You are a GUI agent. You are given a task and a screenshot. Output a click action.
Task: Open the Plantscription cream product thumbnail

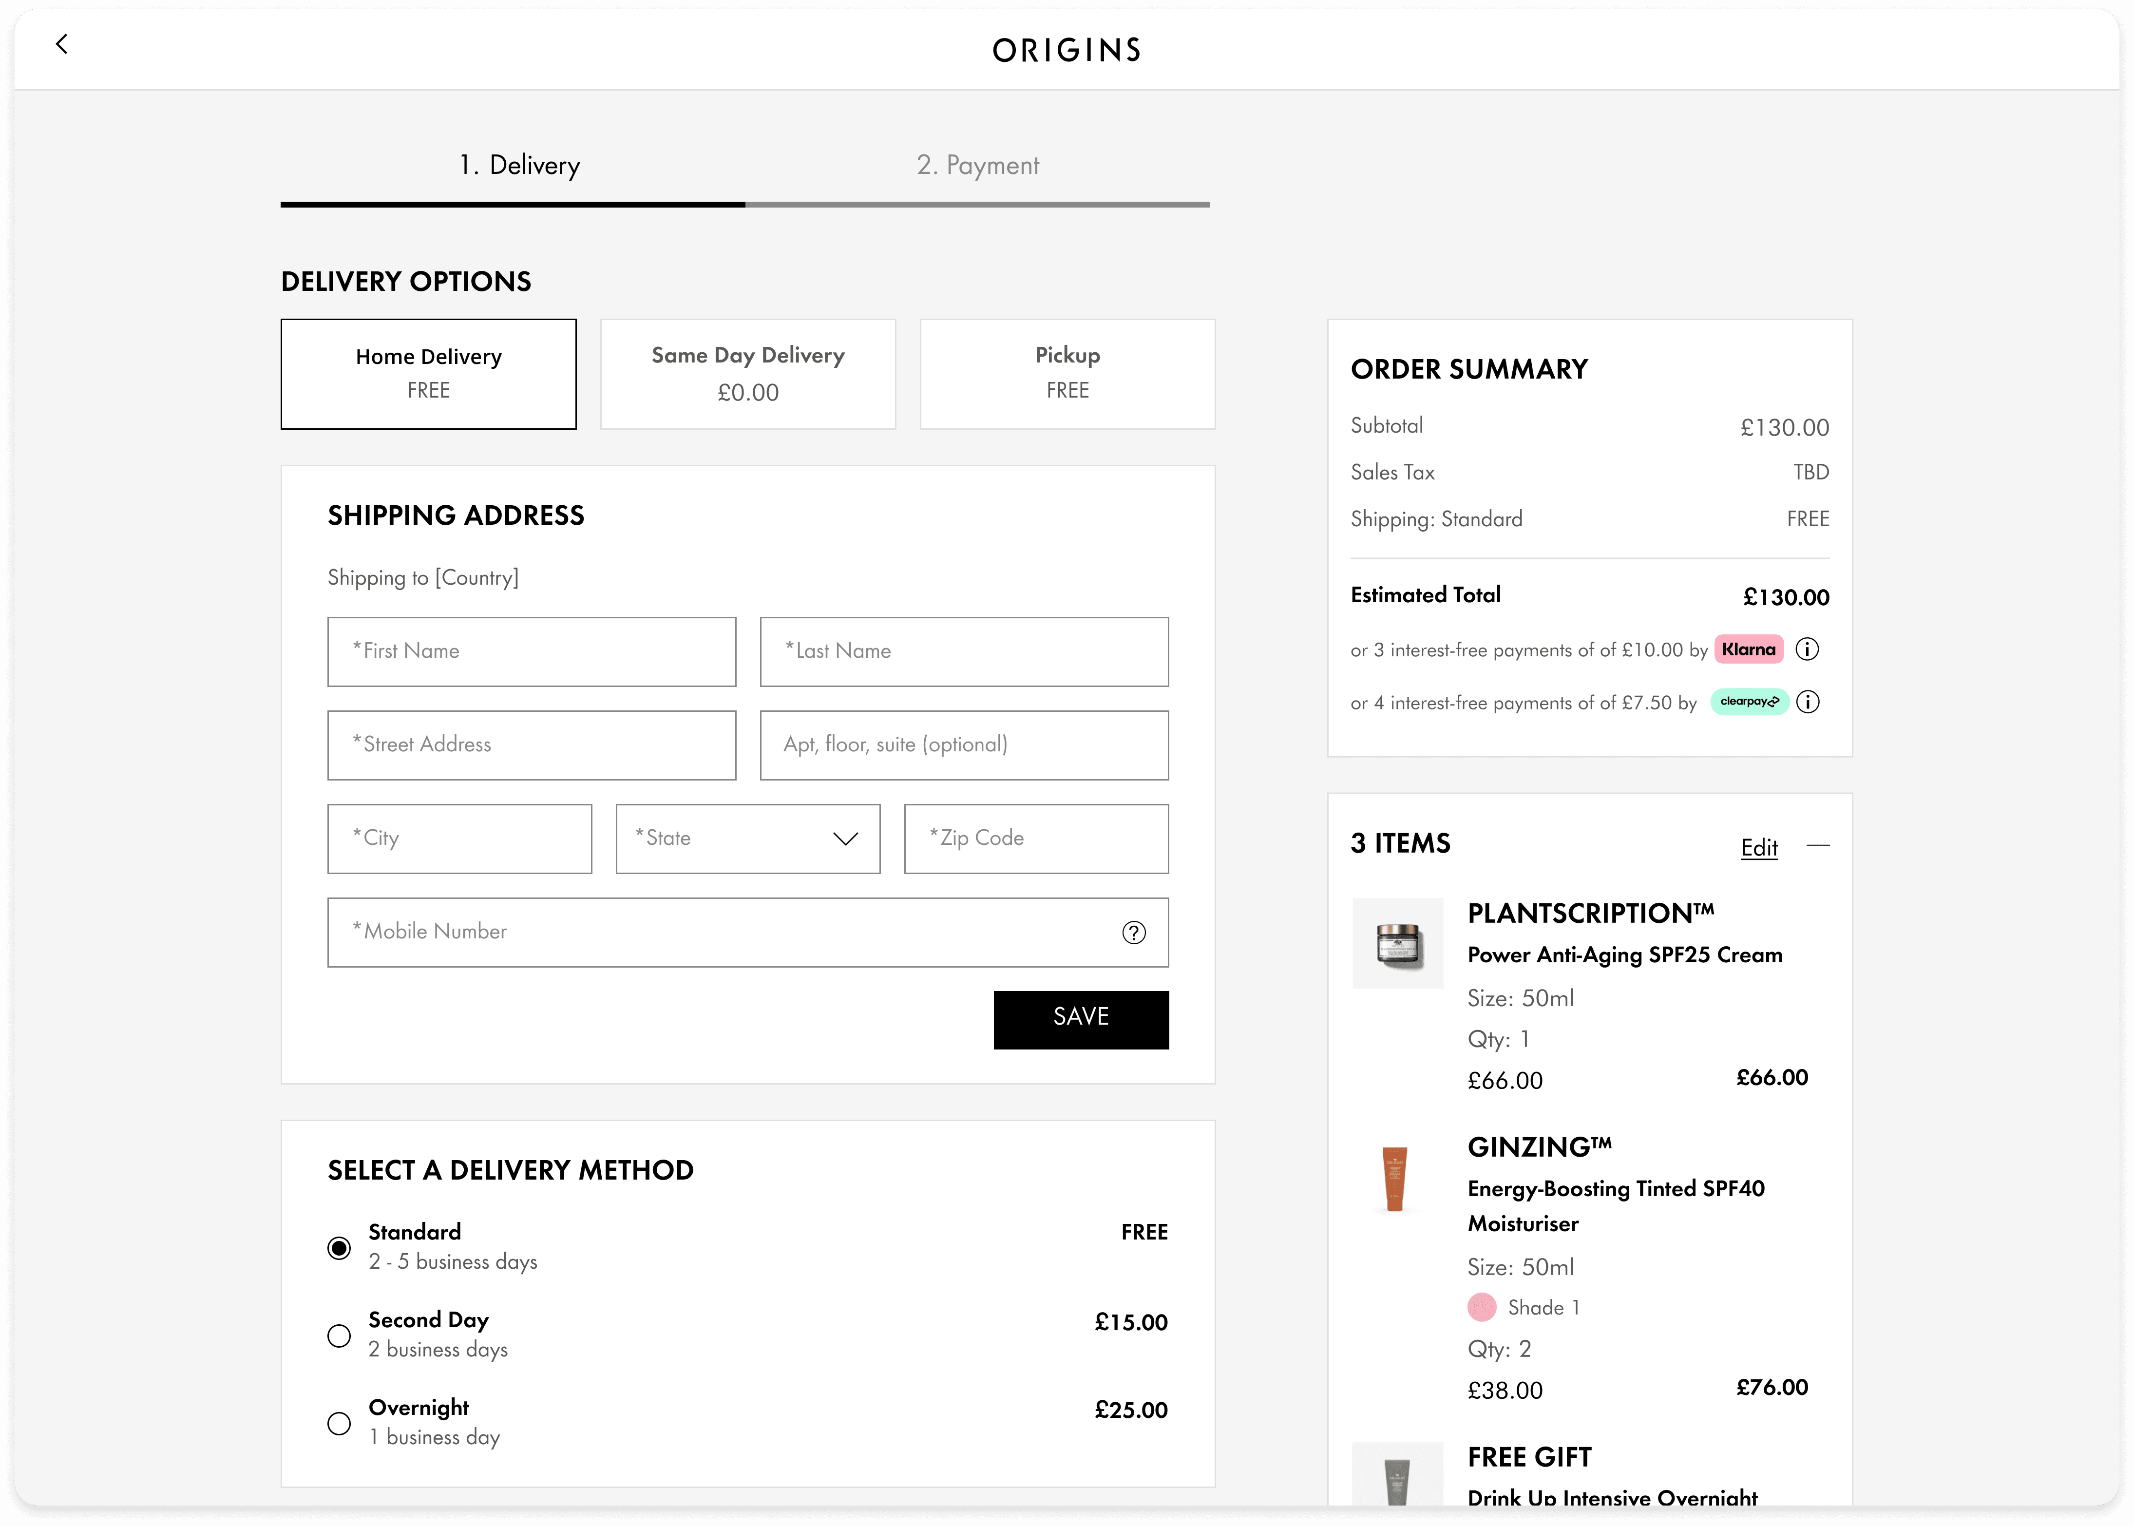click(x=1397, y=942)
